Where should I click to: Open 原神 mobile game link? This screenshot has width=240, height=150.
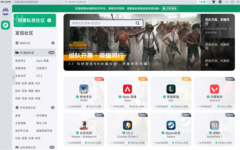click(x=18, y=116)
